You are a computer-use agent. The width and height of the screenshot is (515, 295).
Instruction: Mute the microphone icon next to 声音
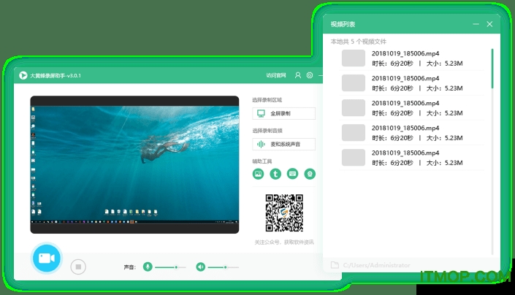coord(148,267)
